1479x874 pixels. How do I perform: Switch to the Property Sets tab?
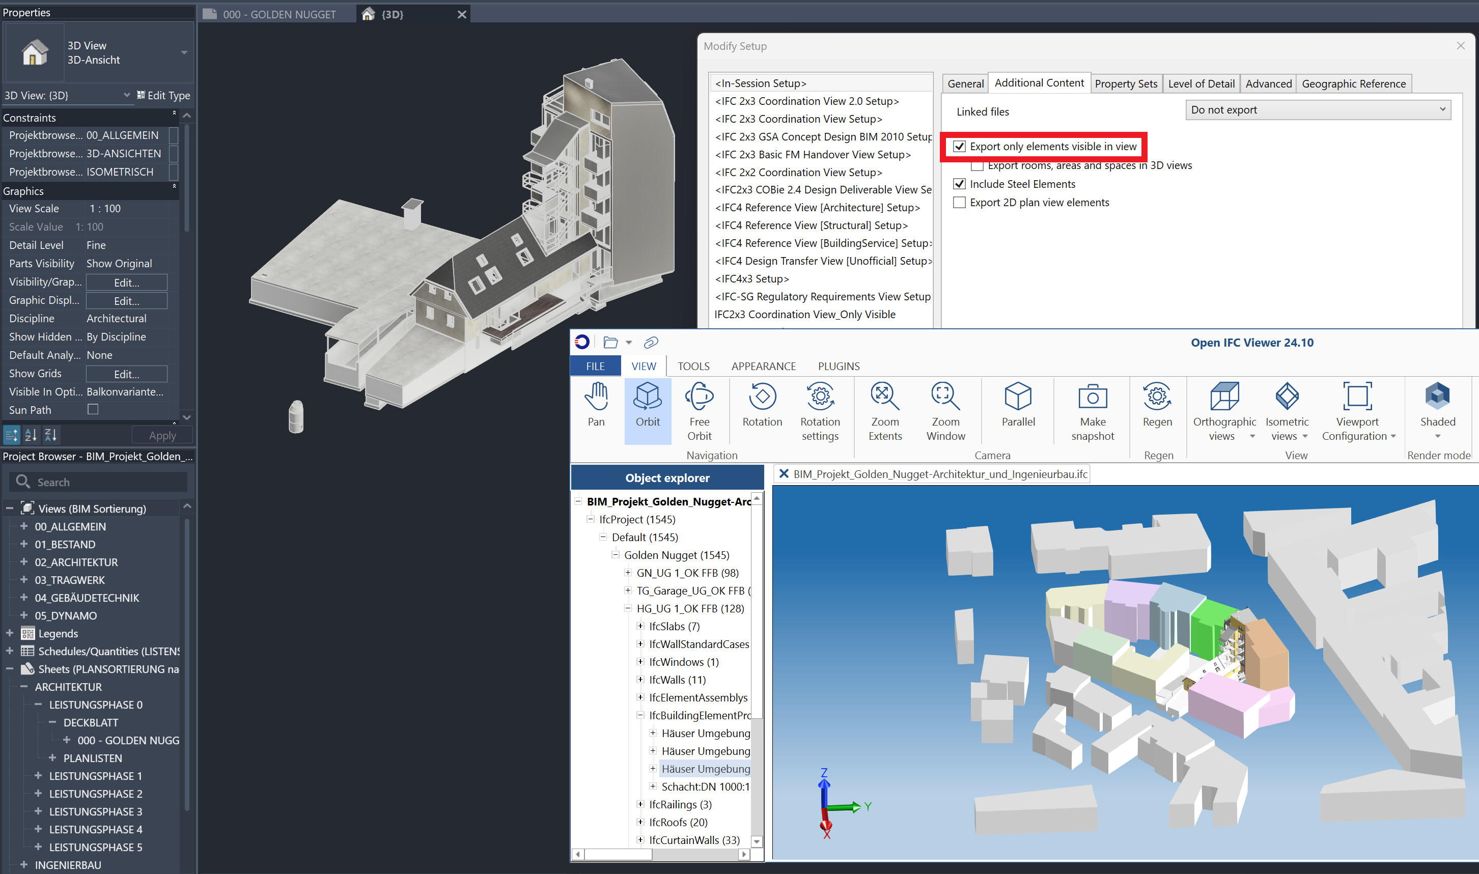click(x=1126, y=83)
